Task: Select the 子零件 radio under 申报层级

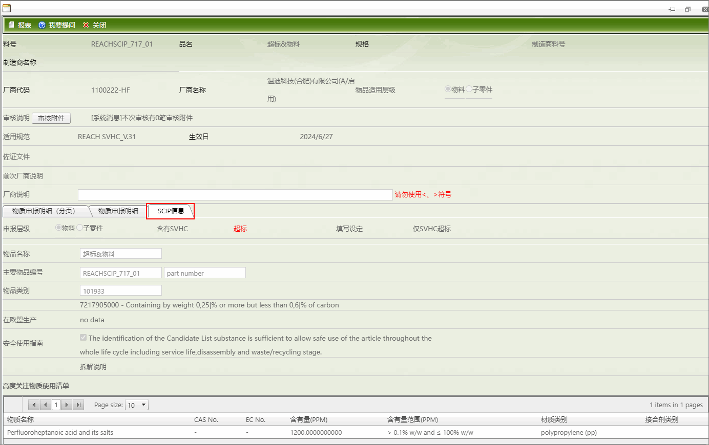Action: point(79,228)
